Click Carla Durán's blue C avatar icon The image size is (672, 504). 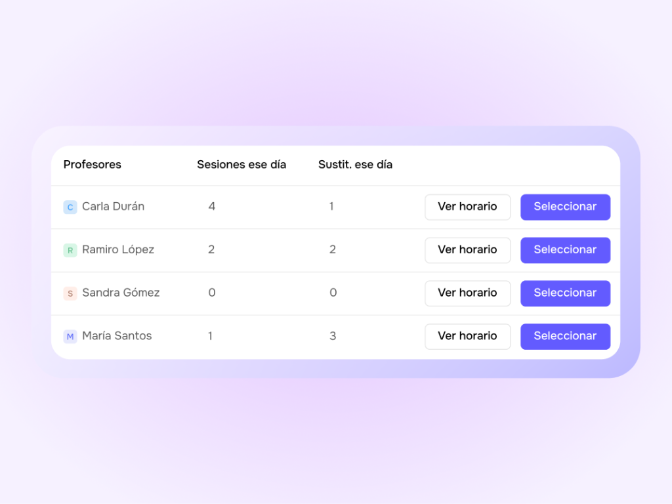point(70,207)
